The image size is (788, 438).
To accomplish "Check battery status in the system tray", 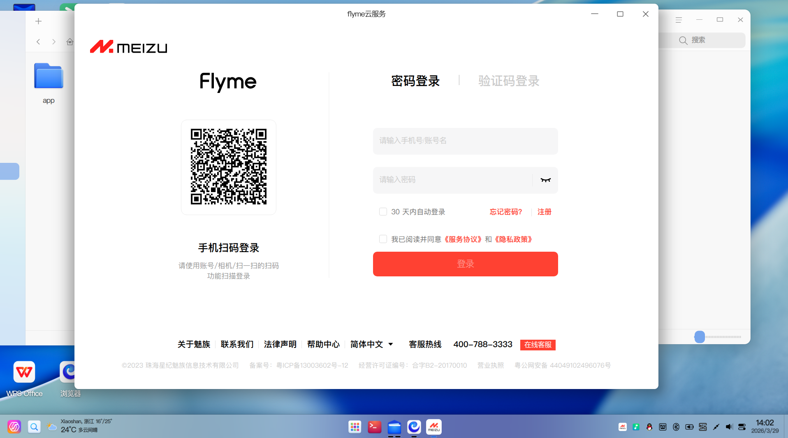I will (x=690, y=427).
